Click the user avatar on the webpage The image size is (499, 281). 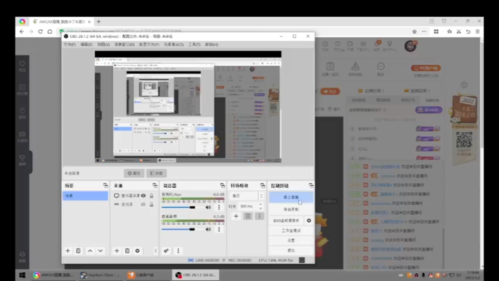click(410, 46)
